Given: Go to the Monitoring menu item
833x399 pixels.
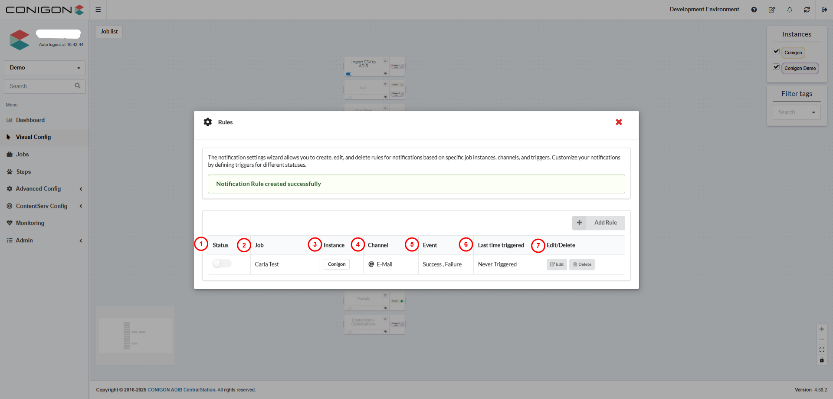Looking at the screenshot, I should pos(30,223).
